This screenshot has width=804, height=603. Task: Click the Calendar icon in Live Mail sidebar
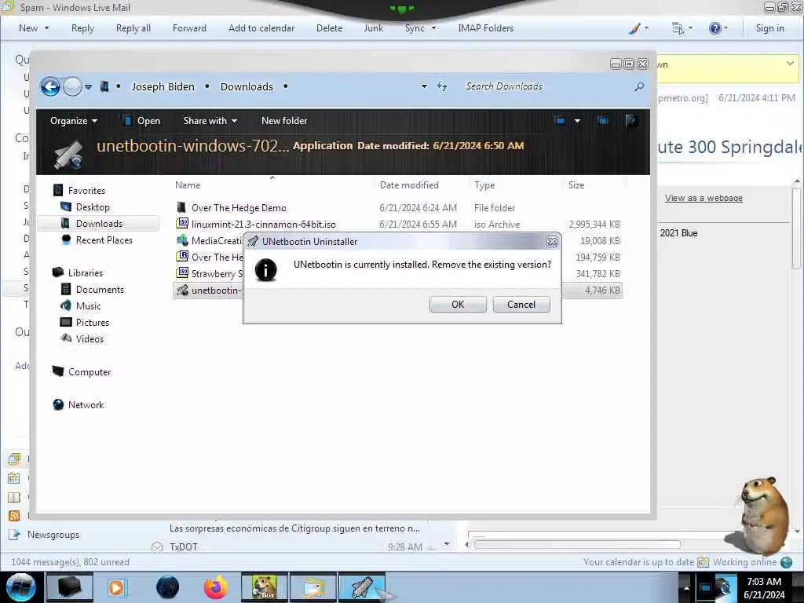coord(14,478)
